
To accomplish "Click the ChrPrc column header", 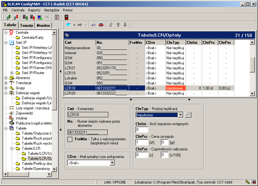I will [x=210, y=43].
